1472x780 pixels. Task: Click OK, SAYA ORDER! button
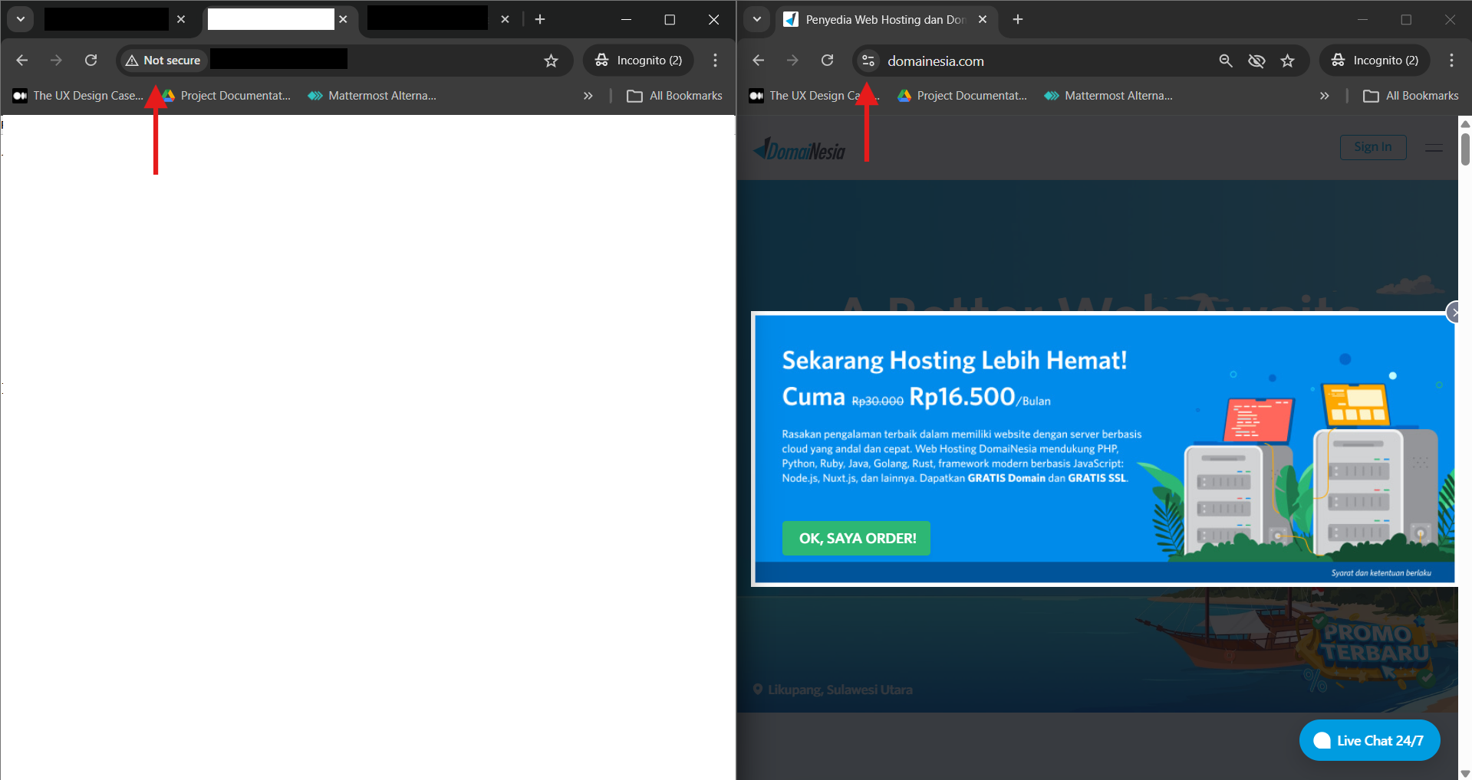coord(857,538)
